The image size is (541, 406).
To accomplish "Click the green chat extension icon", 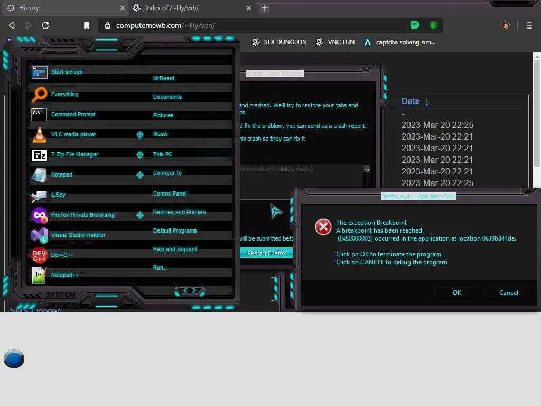I will click(x=415, y=25).
